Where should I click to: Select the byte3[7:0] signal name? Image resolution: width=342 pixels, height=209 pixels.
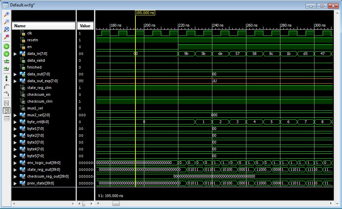click(35, 142)
